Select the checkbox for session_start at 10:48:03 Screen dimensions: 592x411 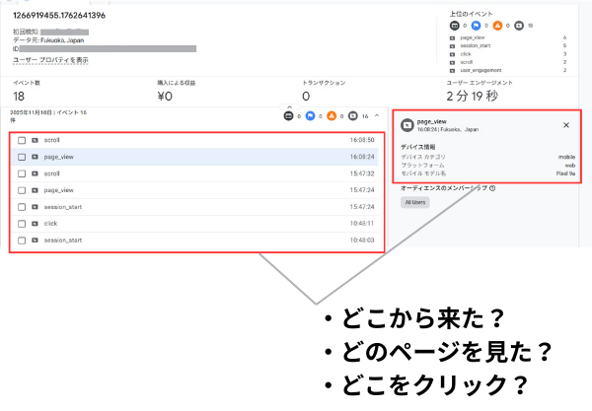coord(22,240)
